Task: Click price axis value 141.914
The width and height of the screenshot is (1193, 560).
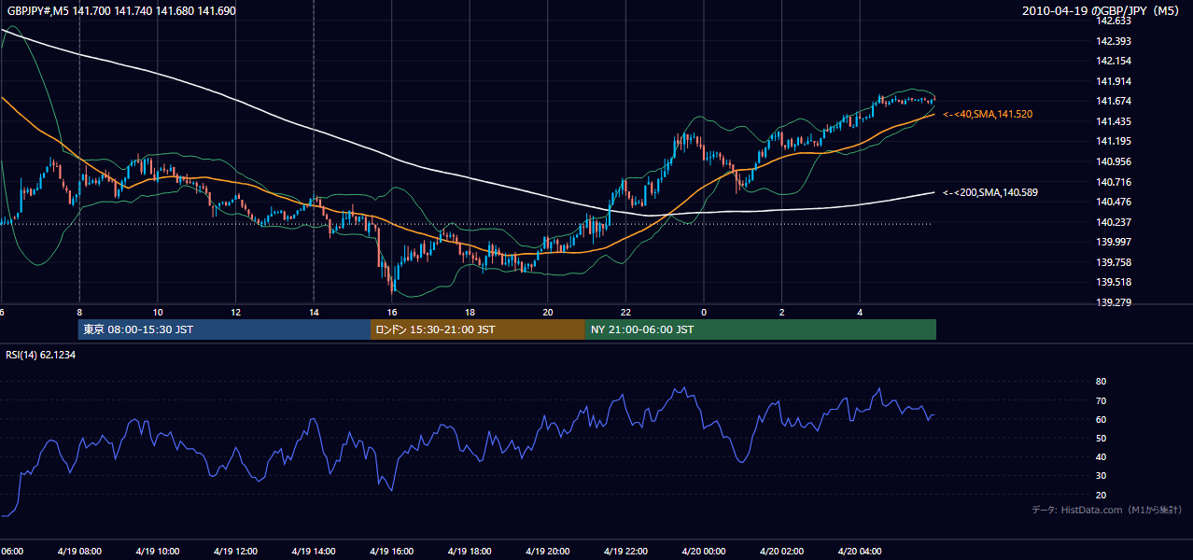Action: point(1114,81)
